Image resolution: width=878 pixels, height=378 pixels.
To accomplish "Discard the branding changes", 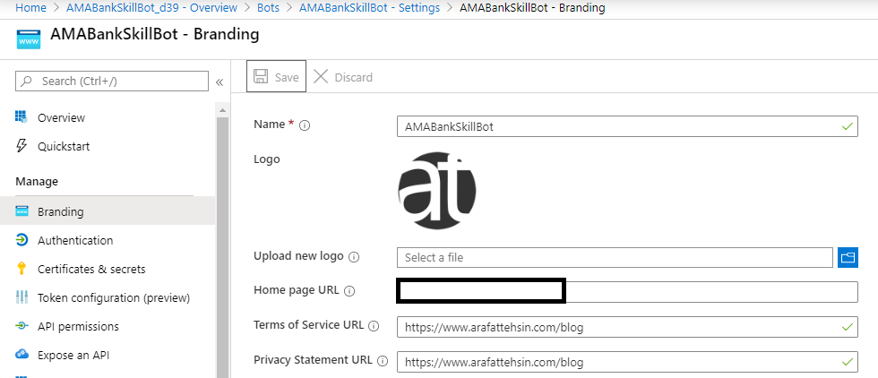I will 342,77.
